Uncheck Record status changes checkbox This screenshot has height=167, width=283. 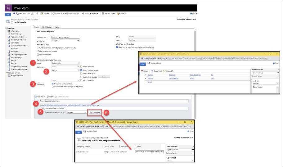[x=81, y=70]
